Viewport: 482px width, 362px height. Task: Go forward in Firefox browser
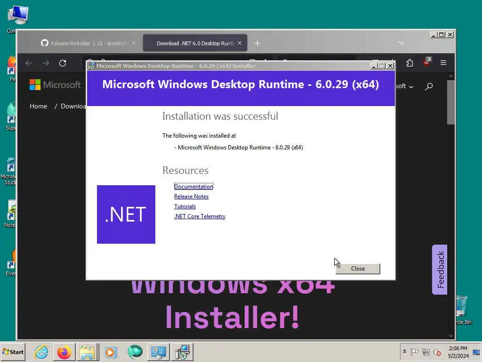coord(46,63)
